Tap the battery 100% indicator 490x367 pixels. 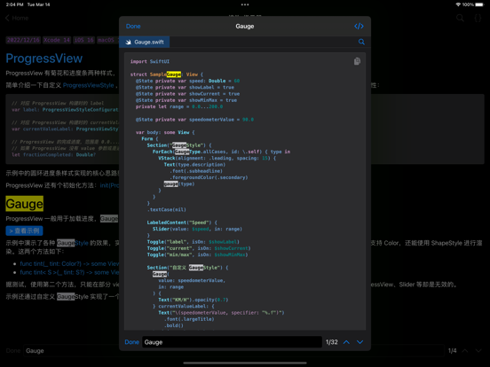coord(473,4)
